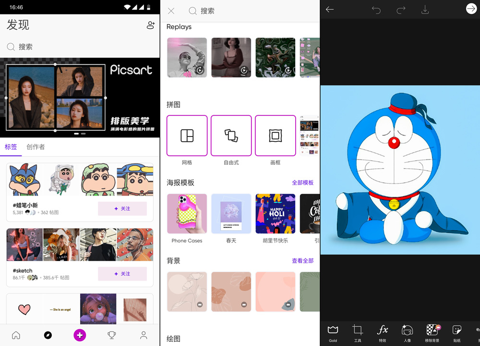Open the #蜡笔小新 tag title
480x346 pixels.
[x=25, y=205]
